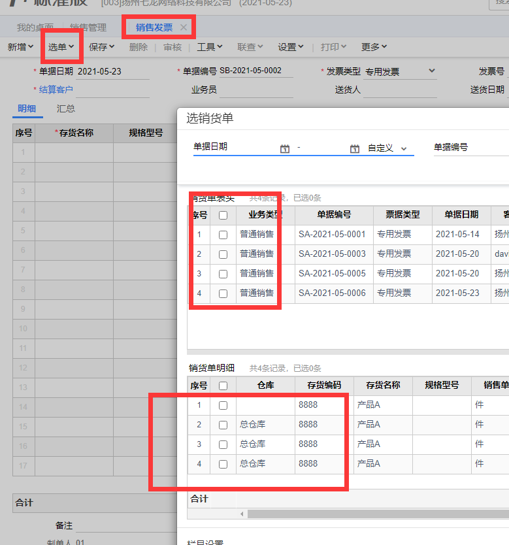Viewport: 509px width, 545px height.
Task: Click the 审核 toolbar button
Action: point(172,47)
